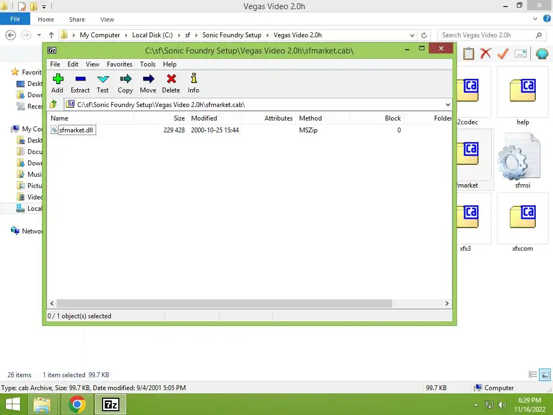Viewport: 553px width, 415px height.
Task: Click the Add toolbar icon in 7-Zip
Action: coord(57,83)
